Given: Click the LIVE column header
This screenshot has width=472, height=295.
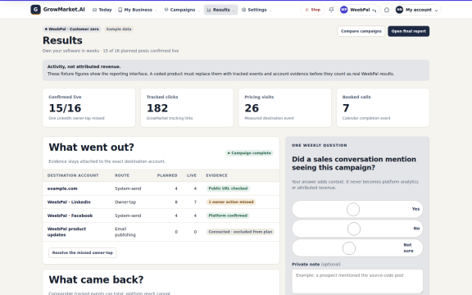Looking at the screenshot, I should (x=192, y=175).
